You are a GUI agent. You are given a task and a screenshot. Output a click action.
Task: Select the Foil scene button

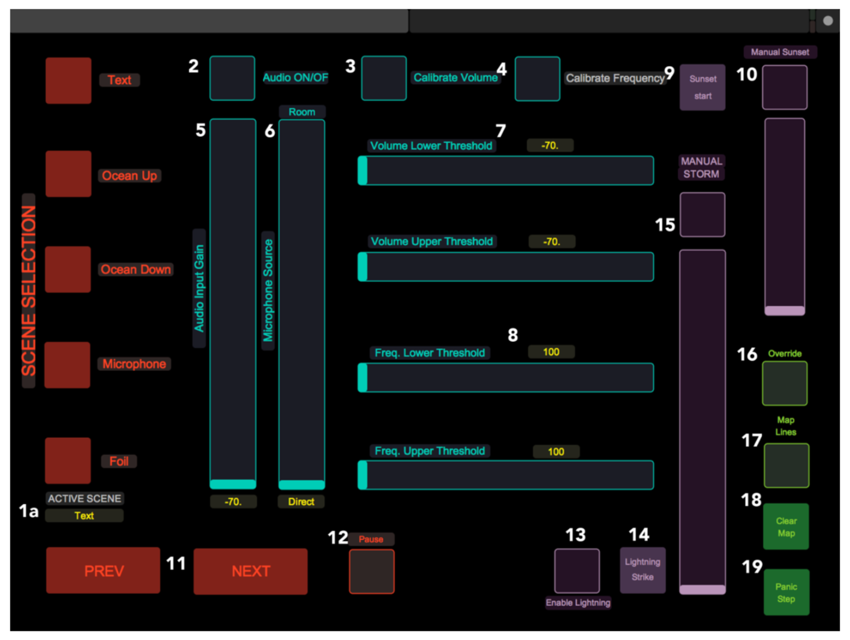[68, 460]
